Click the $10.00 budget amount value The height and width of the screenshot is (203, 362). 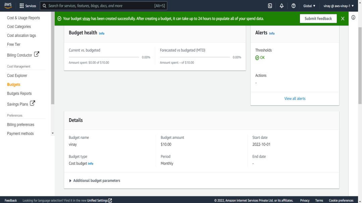tap(166, 144)
